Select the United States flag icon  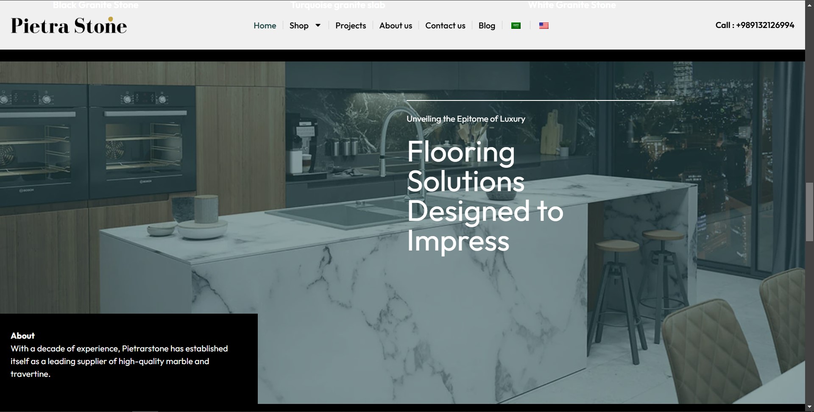[x=544, y=25]
